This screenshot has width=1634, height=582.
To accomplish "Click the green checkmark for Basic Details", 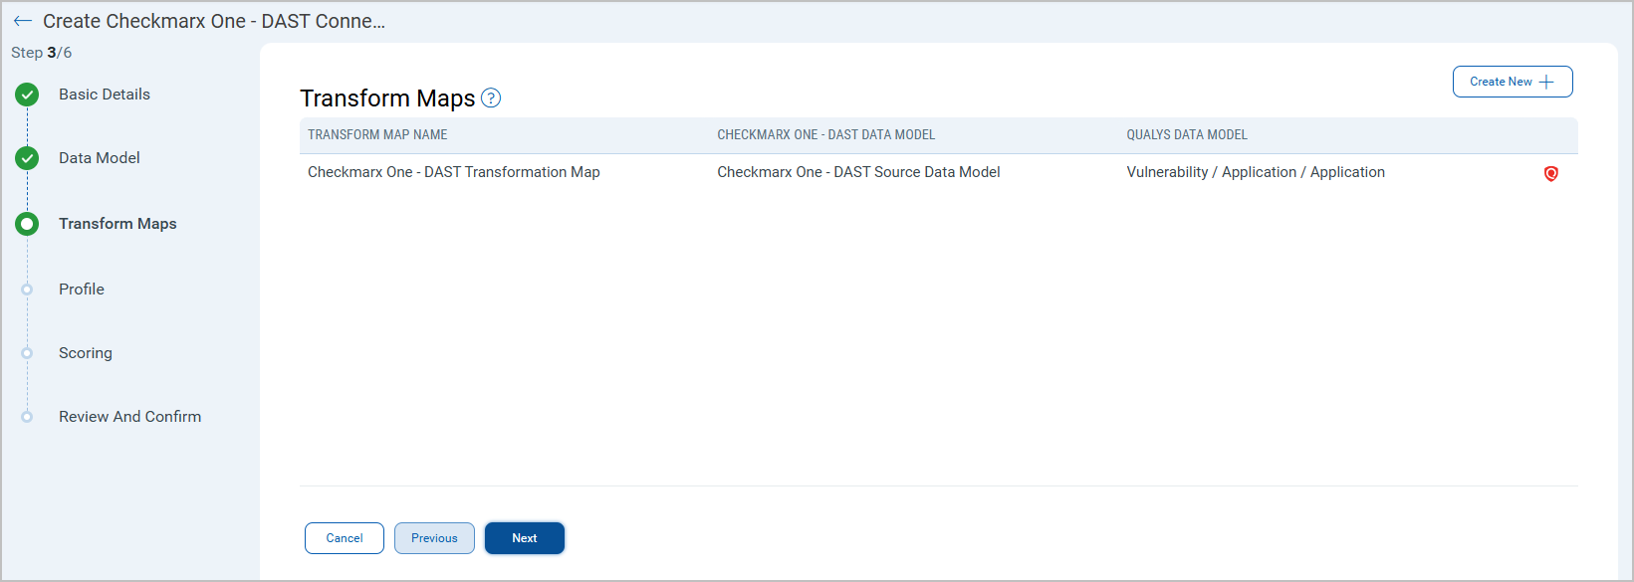I will point(27,95).
